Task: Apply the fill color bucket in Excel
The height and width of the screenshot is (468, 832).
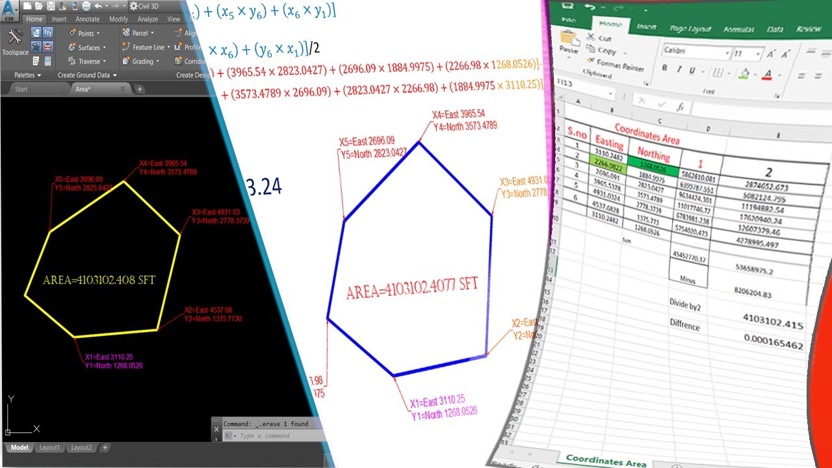Action: click(x=744, y=73)
